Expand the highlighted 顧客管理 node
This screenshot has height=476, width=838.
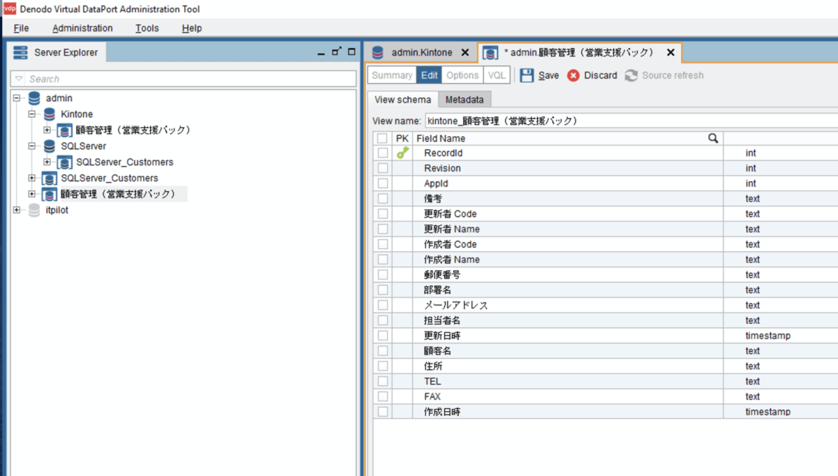pyautogui.click(x=31, y=194)
